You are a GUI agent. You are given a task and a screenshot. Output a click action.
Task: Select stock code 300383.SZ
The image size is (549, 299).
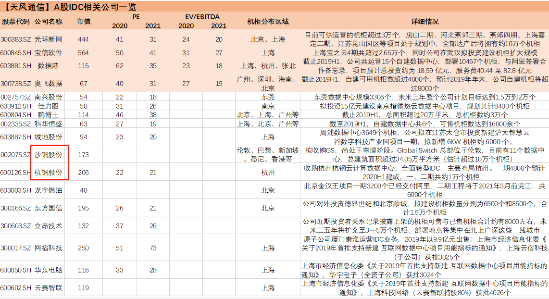16,39
